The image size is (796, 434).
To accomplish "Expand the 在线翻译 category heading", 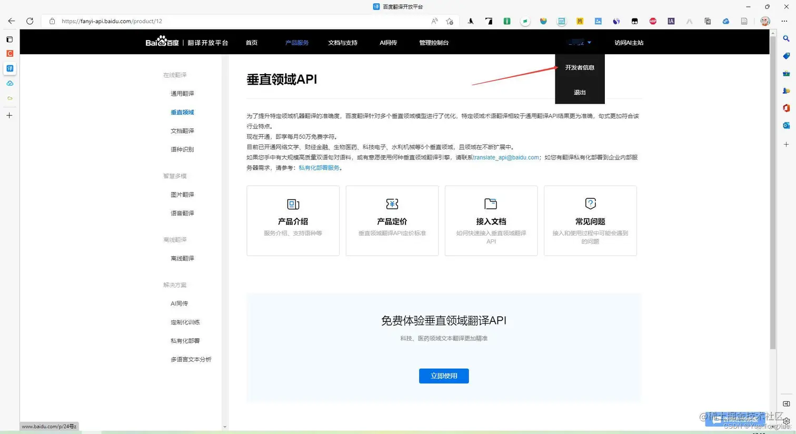I will [175, 75].
